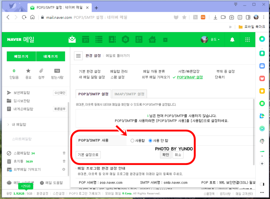This screenshot has width=270, height=199.
Task: Open the Naver Calendar icon
Action: tap(86, 39)
